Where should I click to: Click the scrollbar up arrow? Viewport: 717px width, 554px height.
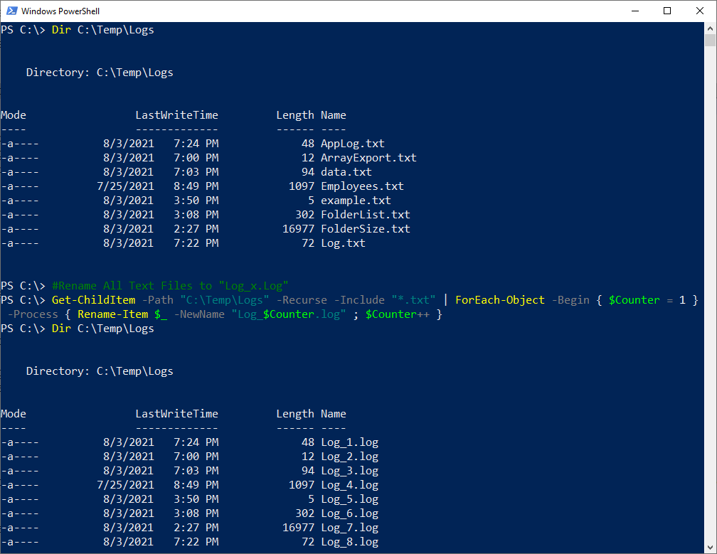711,27
